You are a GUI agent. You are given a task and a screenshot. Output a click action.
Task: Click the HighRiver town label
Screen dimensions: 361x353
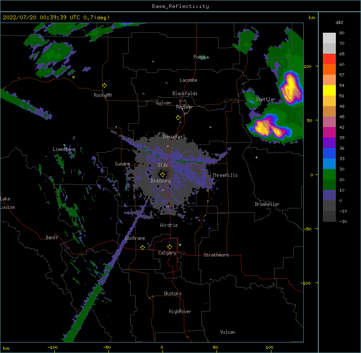pyautogui.click(x=180, y=311)
